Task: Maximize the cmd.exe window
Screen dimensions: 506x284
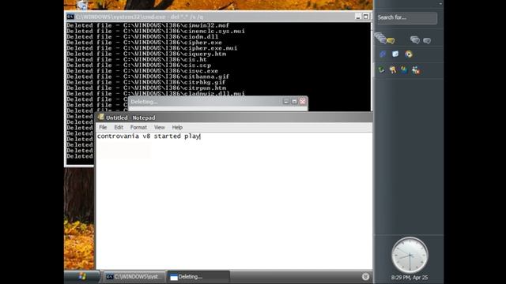Action: coord(365,17)
